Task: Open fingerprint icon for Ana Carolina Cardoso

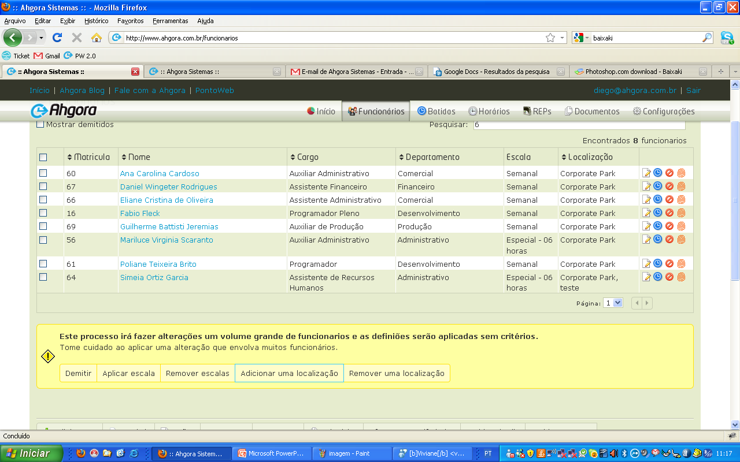Action: coord(681,173)
